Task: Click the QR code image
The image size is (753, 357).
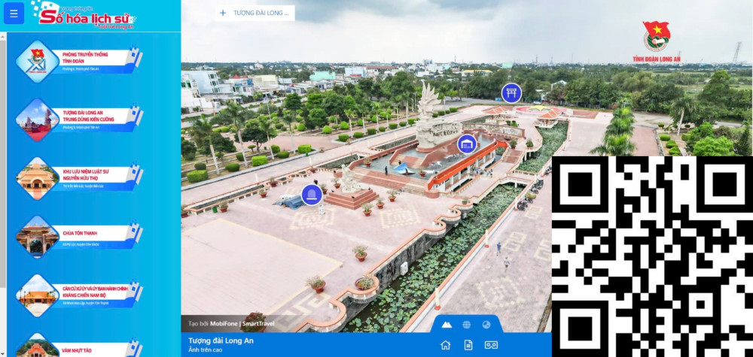Action: point(652,256)
